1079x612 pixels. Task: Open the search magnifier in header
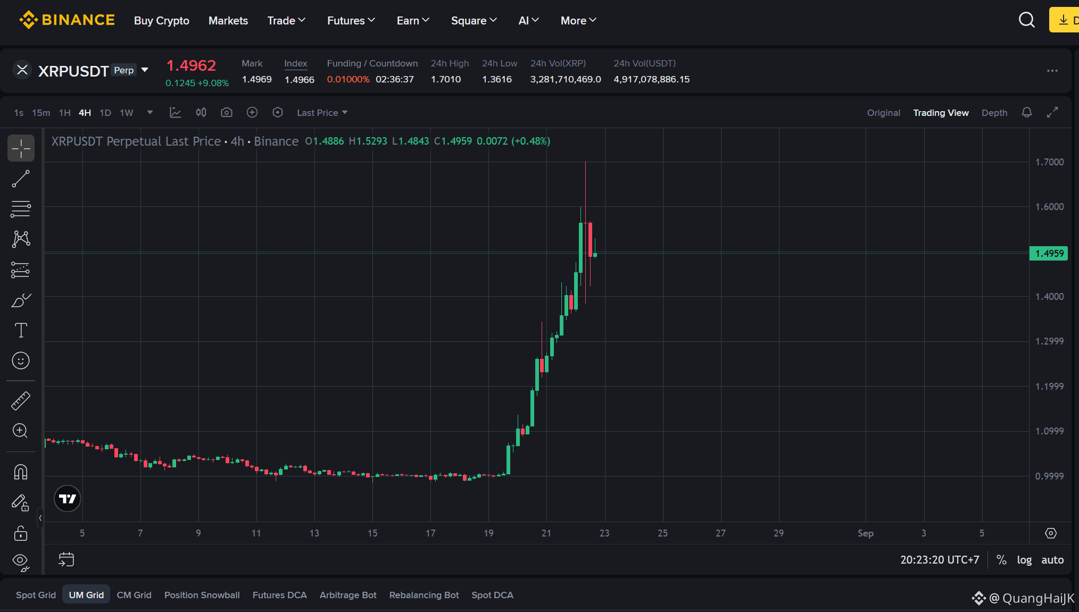point(1027,20)
